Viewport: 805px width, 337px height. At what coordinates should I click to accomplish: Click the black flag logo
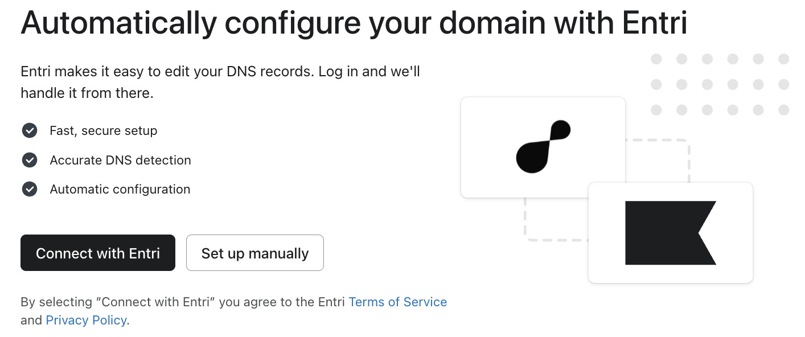[670, 232]
